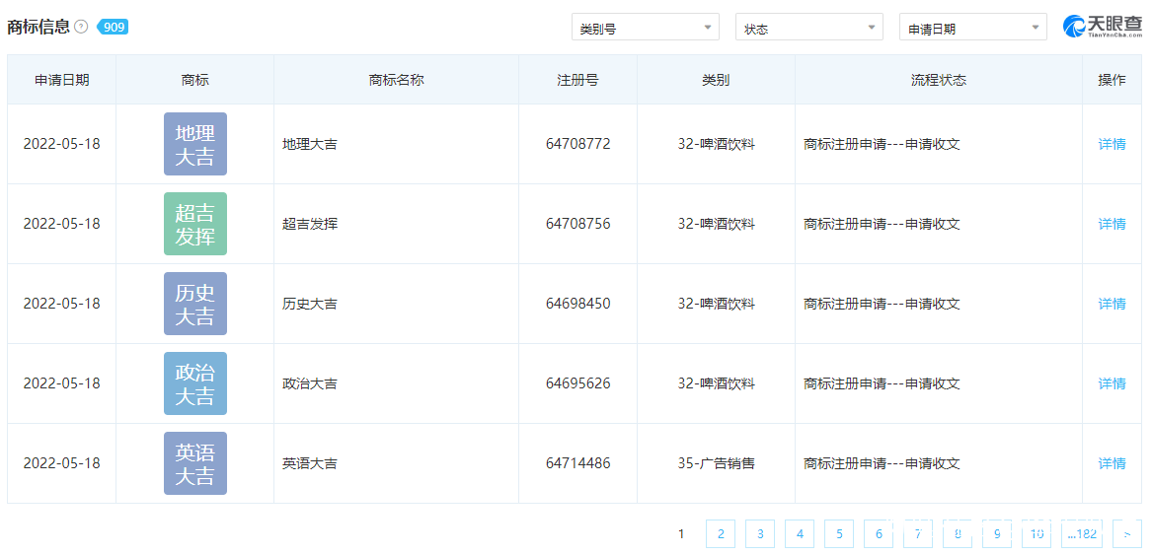Screen dimensions: 1152x555
Task: Open 详情 for 政治大吉 row
Action: pos(1112,383)
